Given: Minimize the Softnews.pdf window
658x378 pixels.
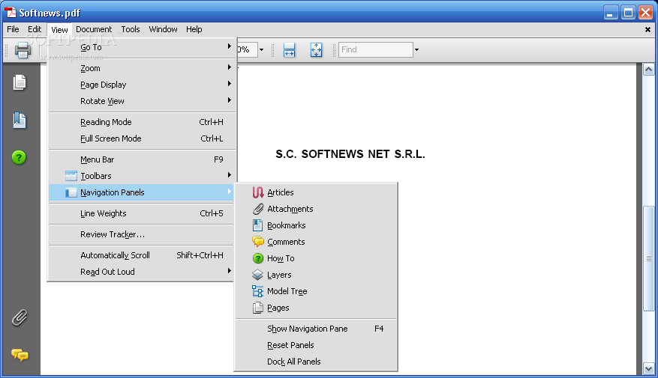Looking at the screenshot, I should [611, 13].
